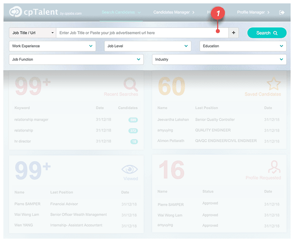This screenshot has width=294, height=242.
Task: Click 'Senior Officer Wealth Management' position
Action: pos(79,214)
